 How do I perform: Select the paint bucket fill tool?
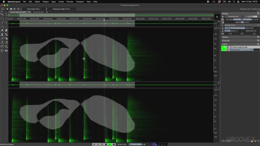[6, 39]
